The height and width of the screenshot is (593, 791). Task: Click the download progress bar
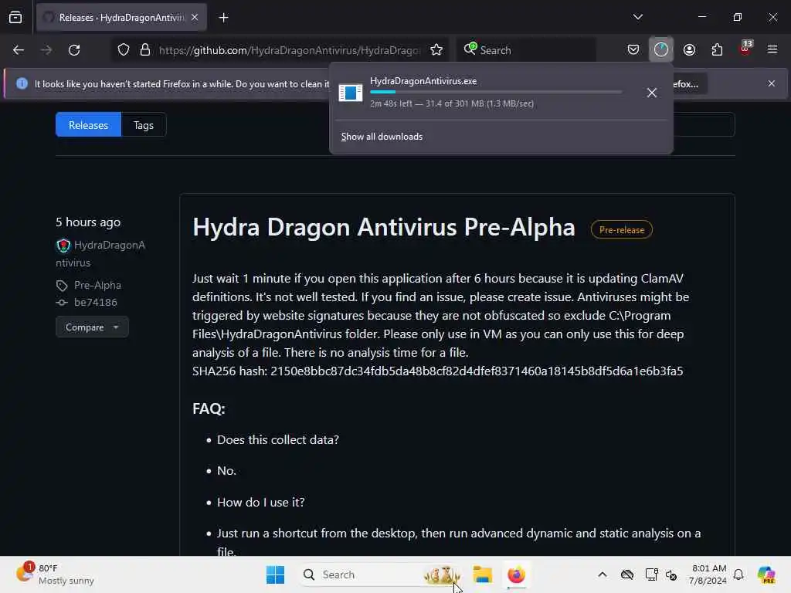(496, 93)
